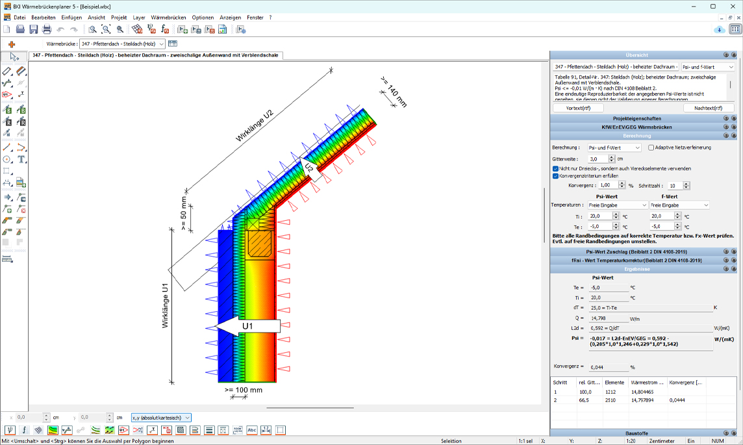
Task: Toggle the Abc text labels display icon
Action: 251,430
